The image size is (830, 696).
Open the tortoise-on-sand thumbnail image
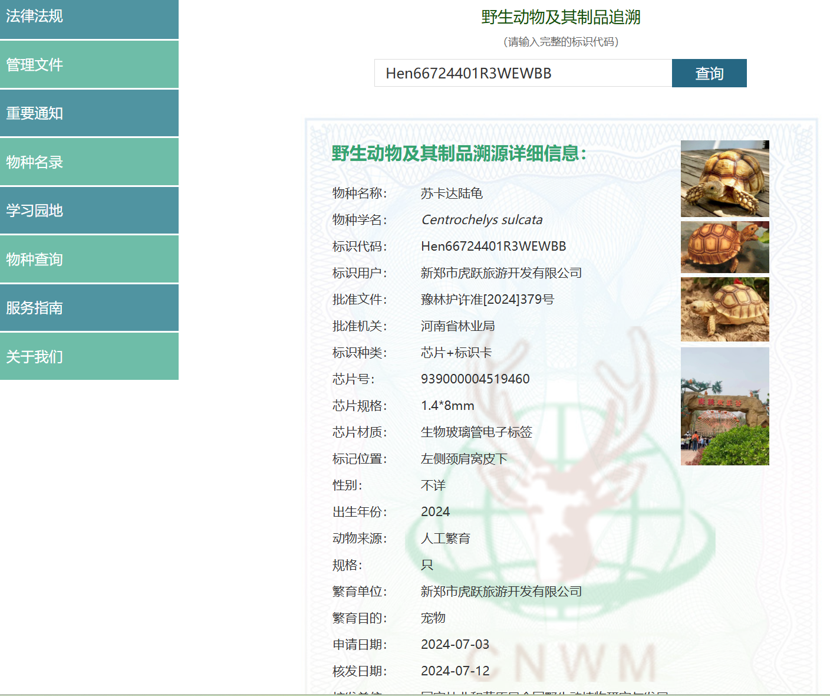click(x=724, y=310)
